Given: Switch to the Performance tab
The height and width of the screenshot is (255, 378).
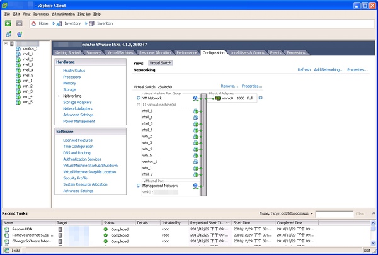Looking at the screenshot, I should (186, 52).
